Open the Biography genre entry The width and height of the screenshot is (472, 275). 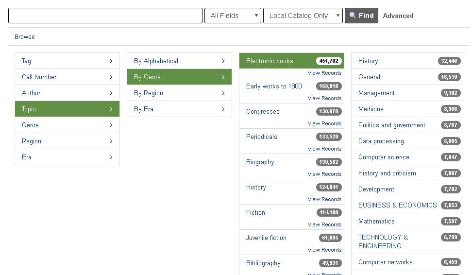260,162
